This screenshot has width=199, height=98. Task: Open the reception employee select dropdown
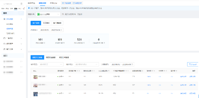tap(51, 64)
